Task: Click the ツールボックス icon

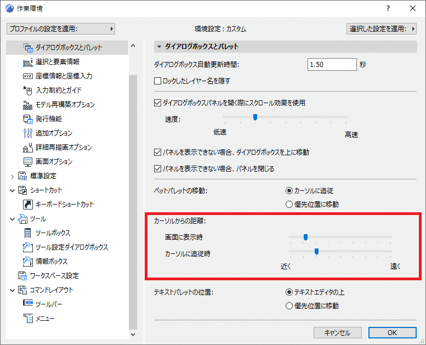Action: [28, 233]
